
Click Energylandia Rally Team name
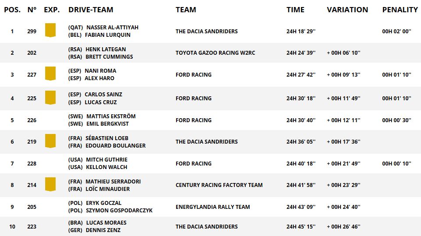(x=212, y=207)
